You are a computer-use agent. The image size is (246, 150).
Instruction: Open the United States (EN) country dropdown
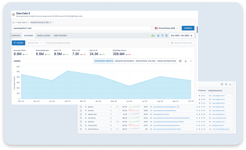point(166,28)
